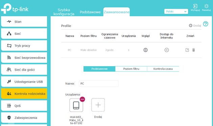Screen dimensions: 213x126
Task: Click the eye insights icon for PC profile
Action: coord(145,50)
